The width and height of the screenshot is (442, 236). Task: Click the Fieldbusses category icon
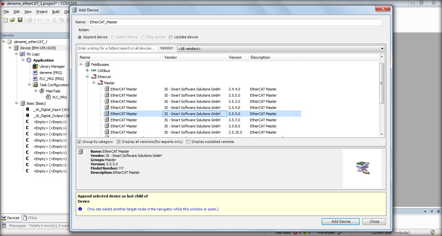tap(87, 65)
